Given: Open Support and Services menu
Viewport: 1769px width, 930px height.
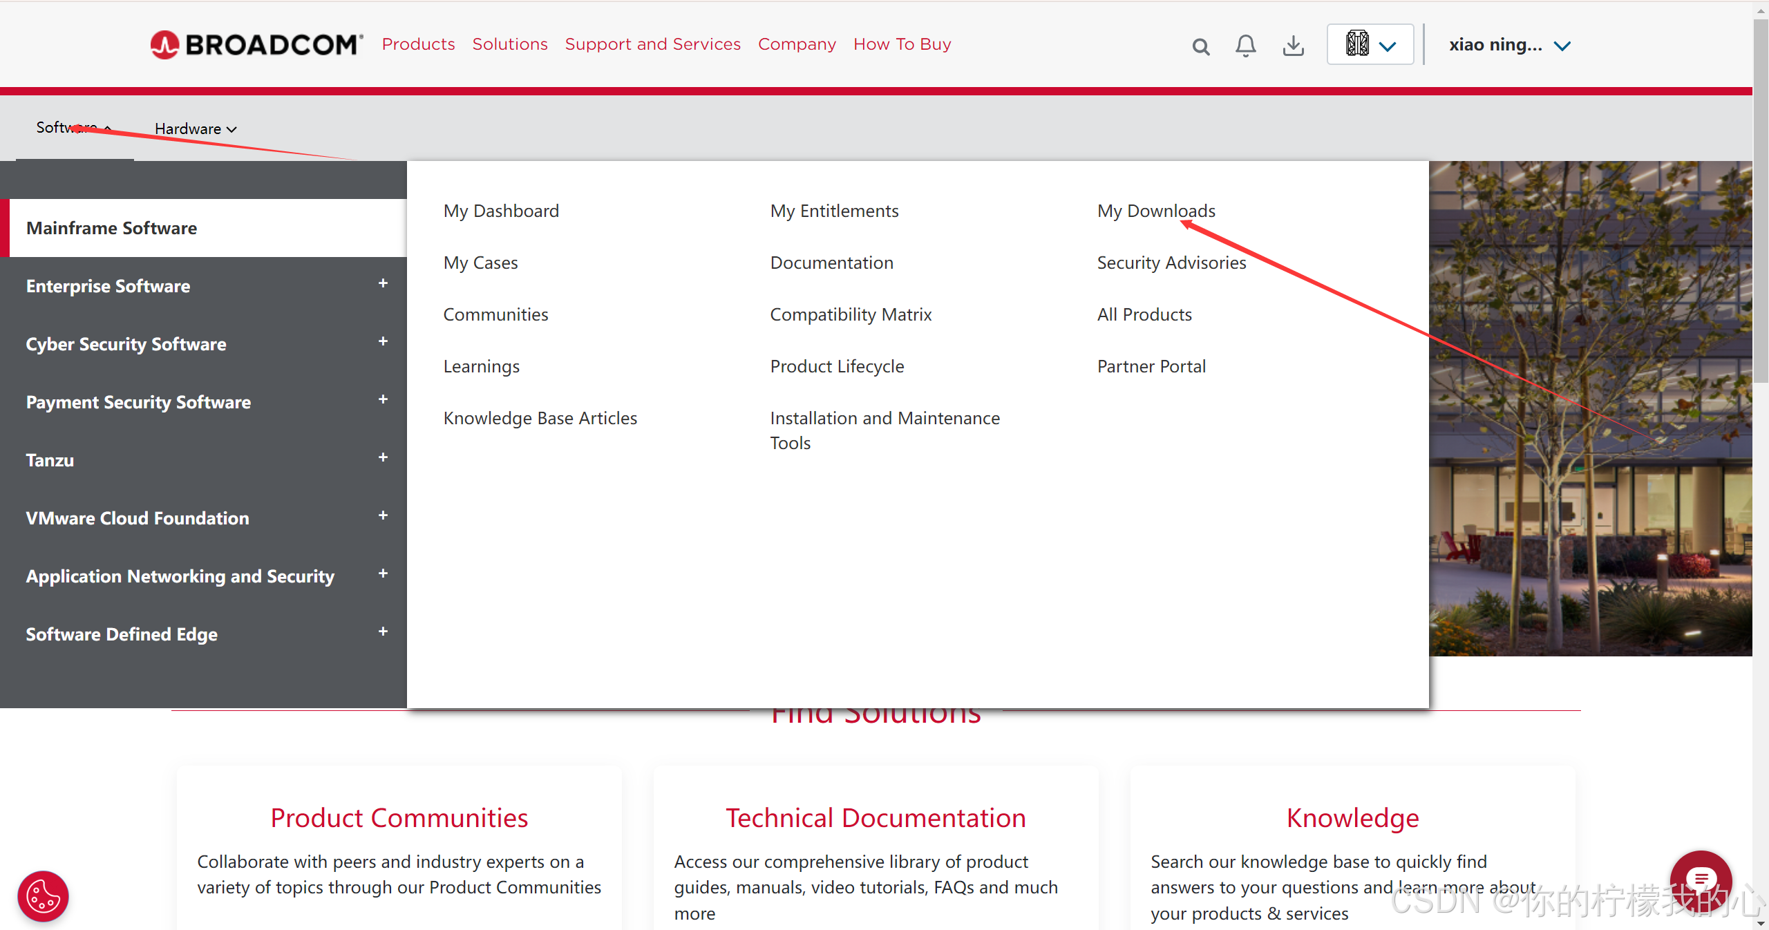Looking at the screenshot, I should click(x=652, y=44).
